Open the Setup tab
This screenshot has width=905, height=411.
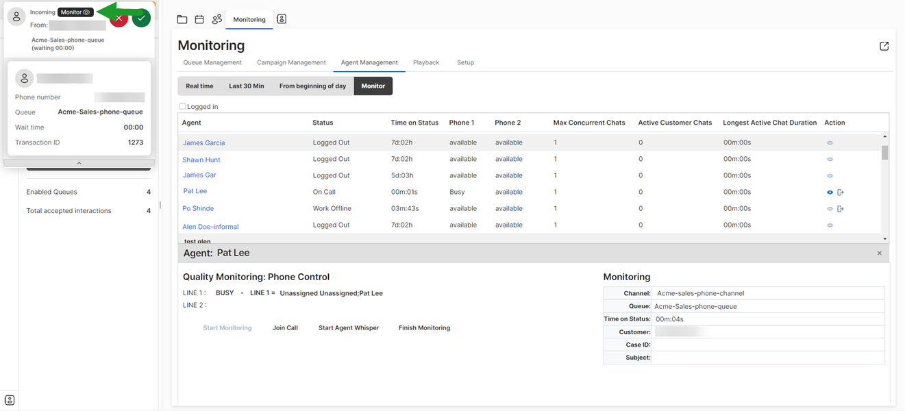(465, 62)
